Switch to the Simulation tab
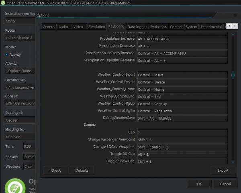 point(96,27)
